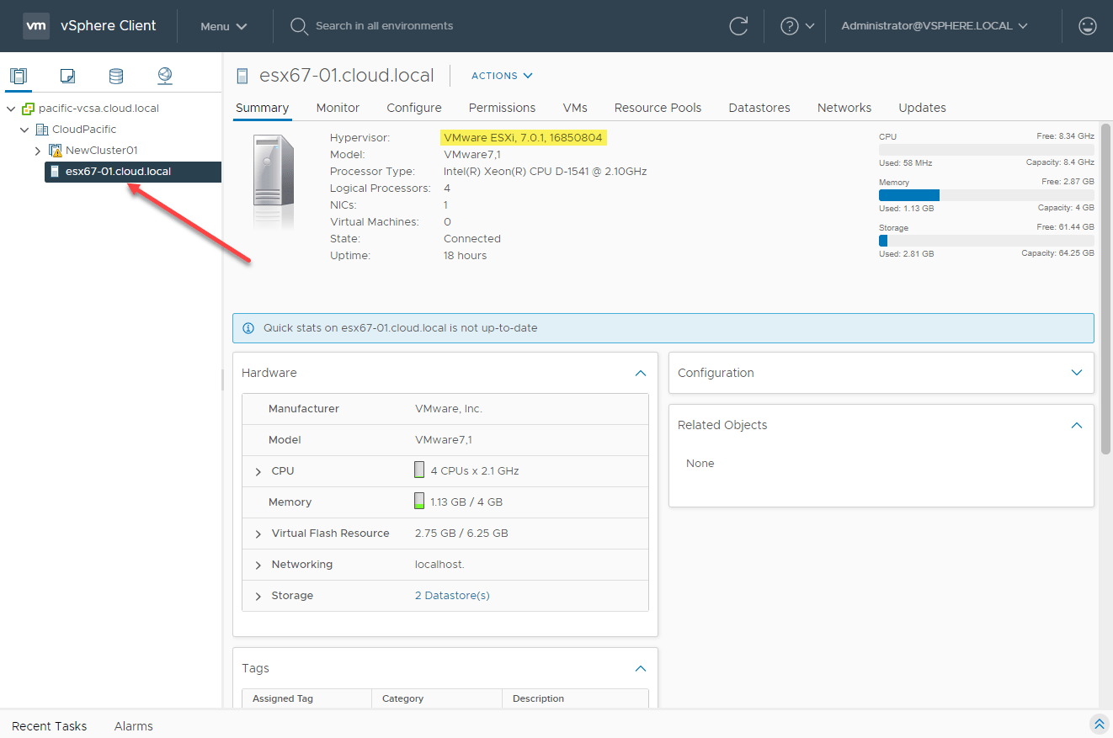Click the Storage usage bar

(x=987, y=241)
